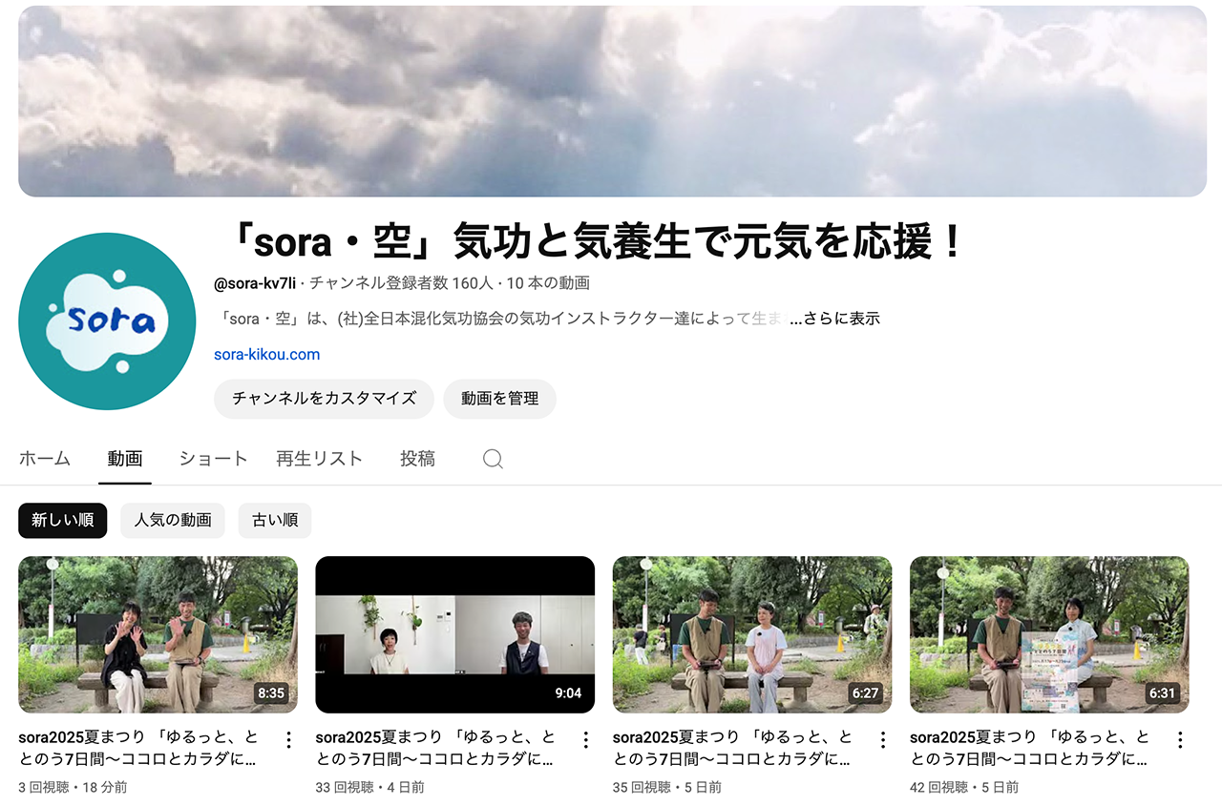Click 動画を管理 button
The image size is (1222, 806).
pyautogui.click(x=500, y=399)
